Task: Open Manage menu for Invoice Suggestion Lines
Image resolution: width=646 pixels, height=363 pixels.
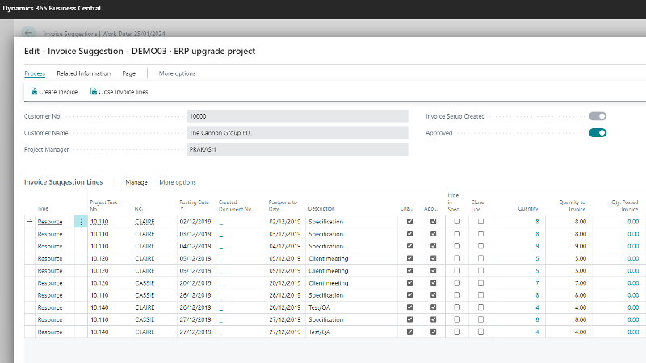Action: click(136, 182)
